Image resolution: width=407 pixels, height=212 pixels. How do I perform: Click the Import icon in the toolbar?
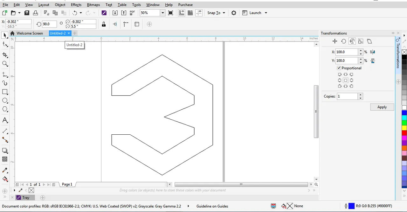pos(115,13)
